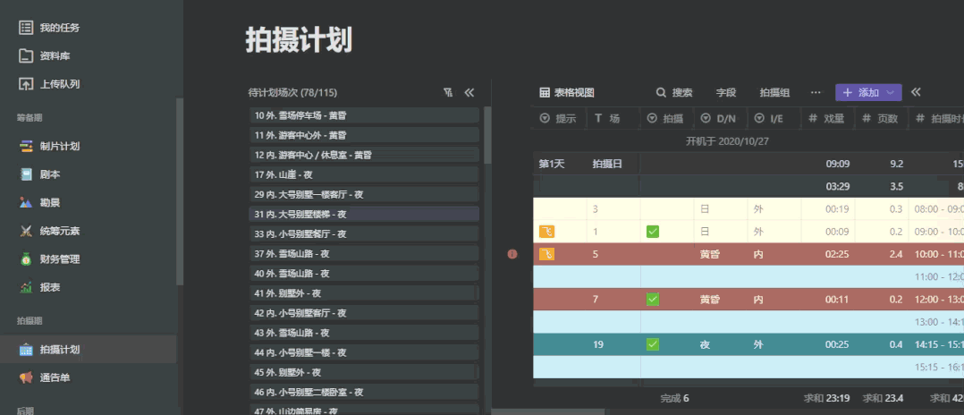Screen dimensions: 964x415
Task: Open 财务管理 finance management
Action: click(x=49, y=259)
